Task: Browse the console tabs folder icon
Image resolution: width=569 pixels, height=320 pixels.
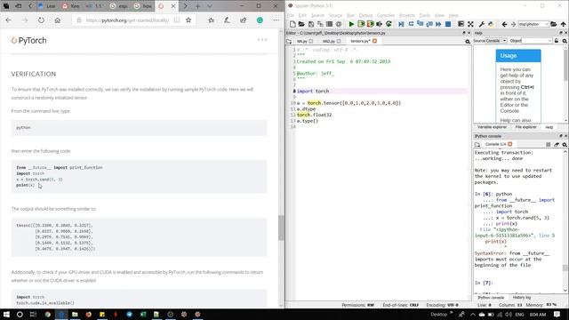Action: pos(477,144)
